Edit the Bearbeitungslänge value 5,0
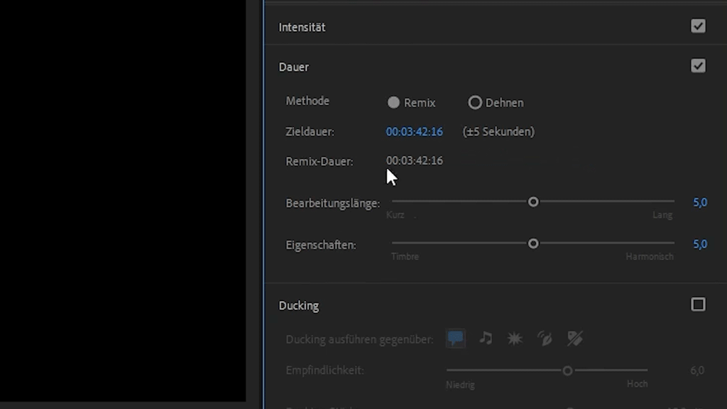727x409 pixels. 699,203
